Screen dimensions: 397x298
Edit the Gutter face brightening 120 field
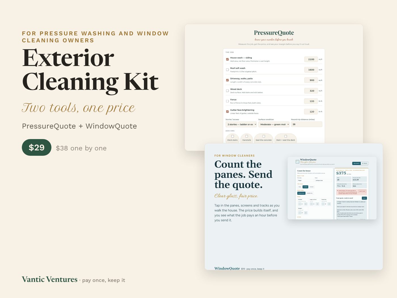[x=311, y=112]
